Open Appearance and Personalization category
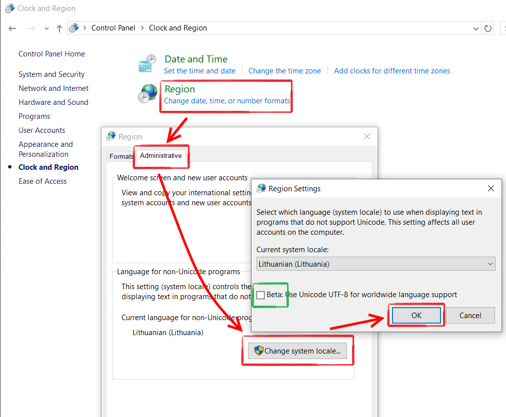This screenshot has height=417, width=506. [45, 149]
